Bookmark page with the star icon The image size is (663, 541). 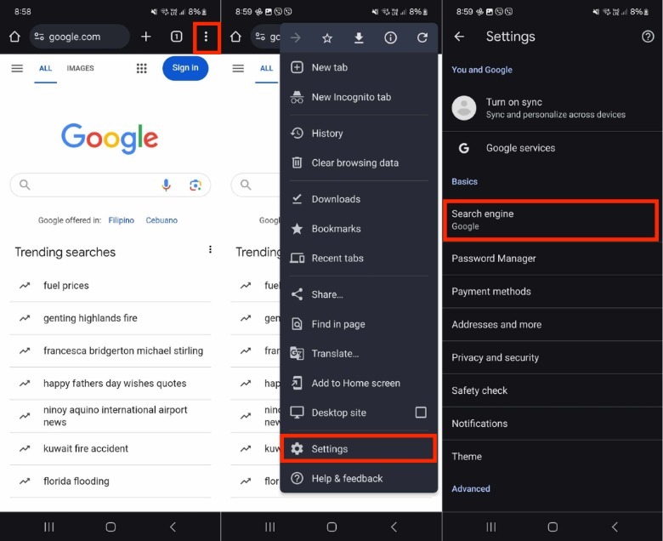coord(327,38)
